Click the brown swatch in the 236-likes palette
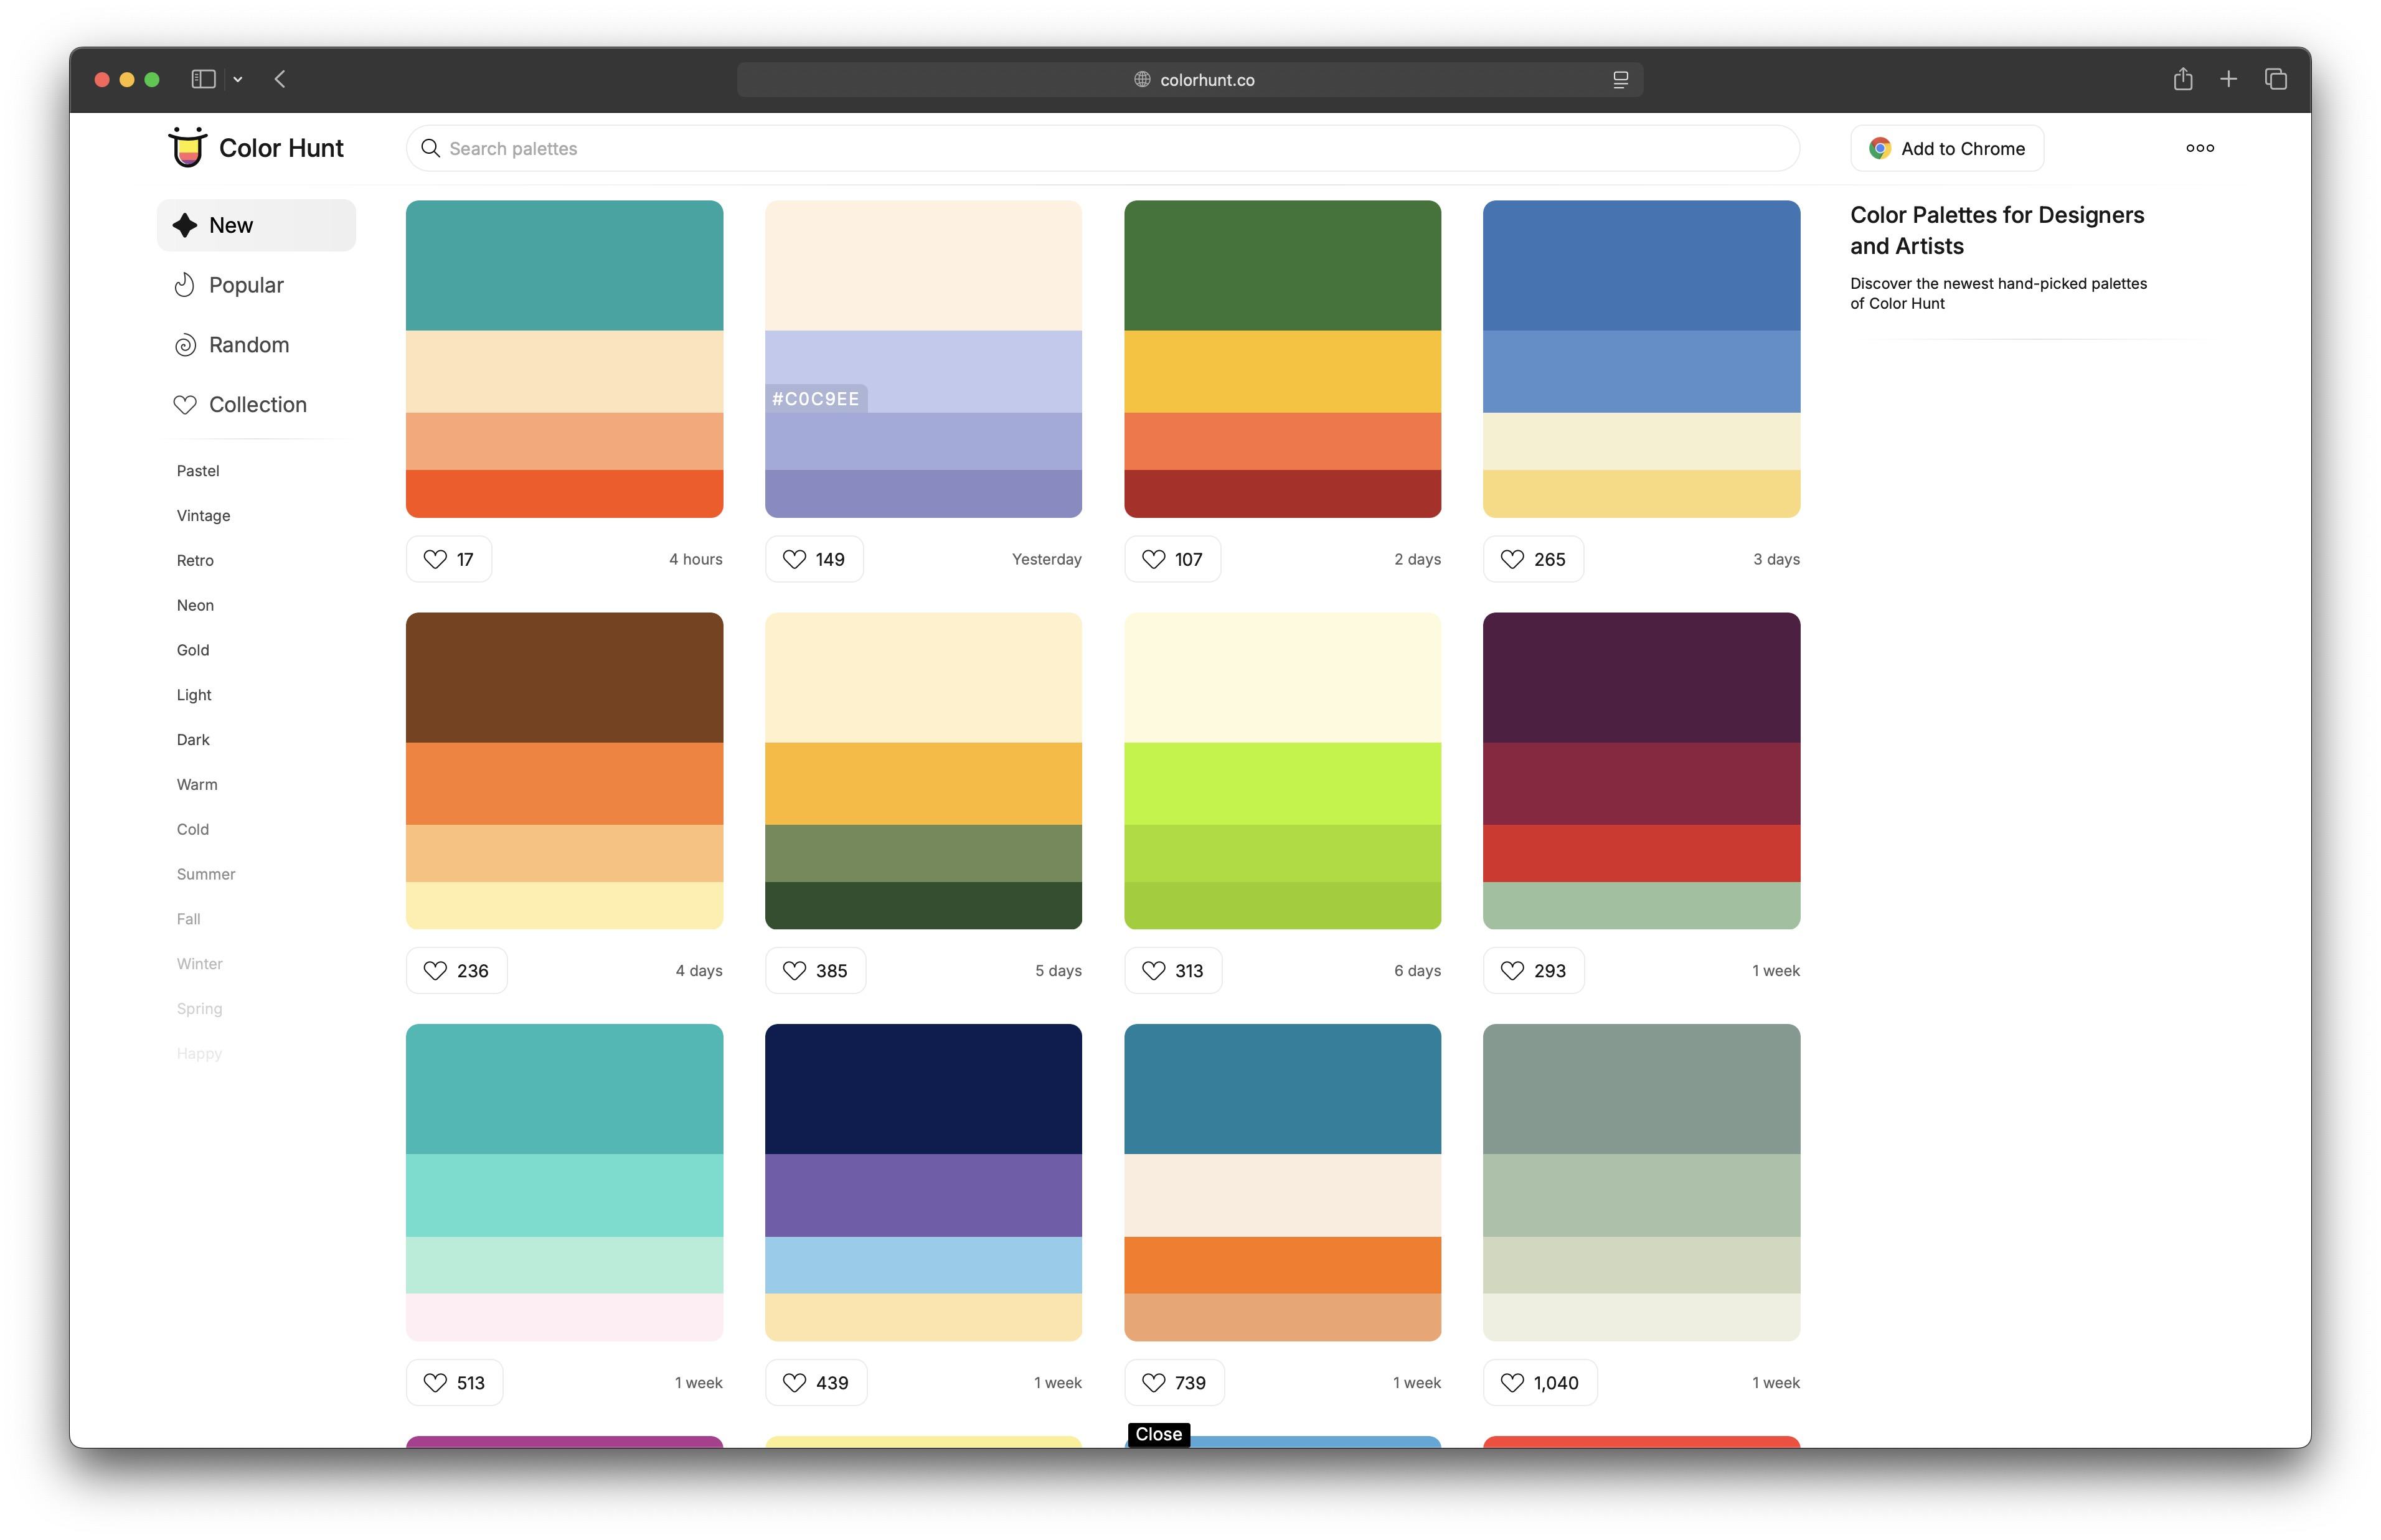Image resolution: width=2381 pixels, height=1540 pixels. pyautogui.click(x=564, y=677)
